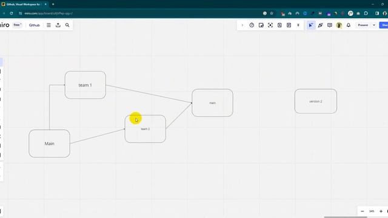View site information icon in address bar

(20, 13)
